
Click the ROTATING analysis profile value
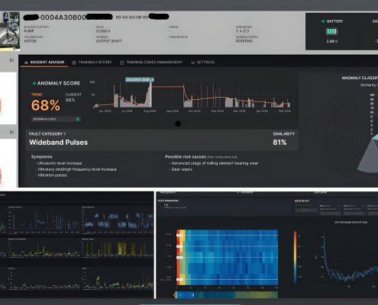point(244,41)
